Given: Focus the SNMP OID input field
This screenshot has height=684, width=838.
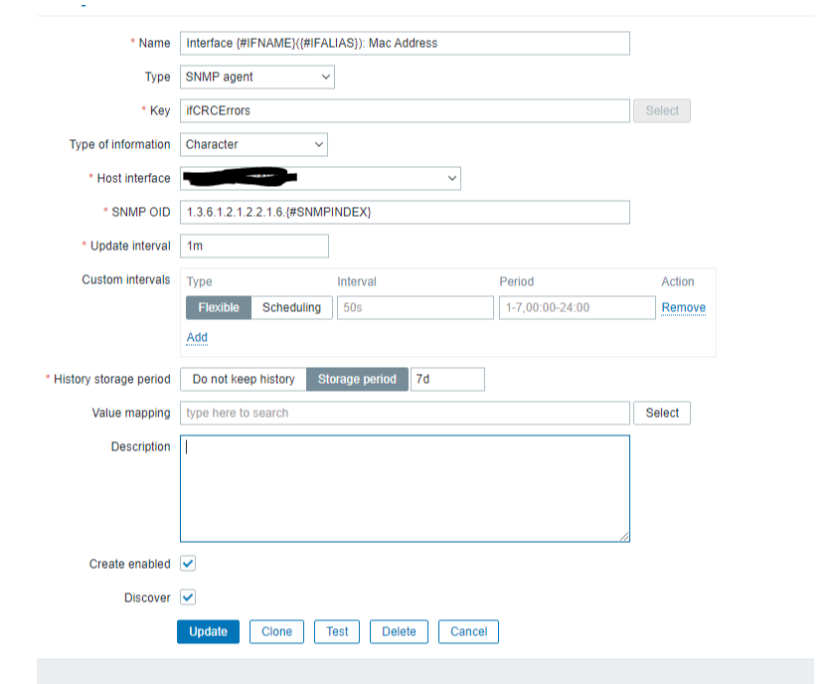Looking at the screenshot, I should pos(405,212).
